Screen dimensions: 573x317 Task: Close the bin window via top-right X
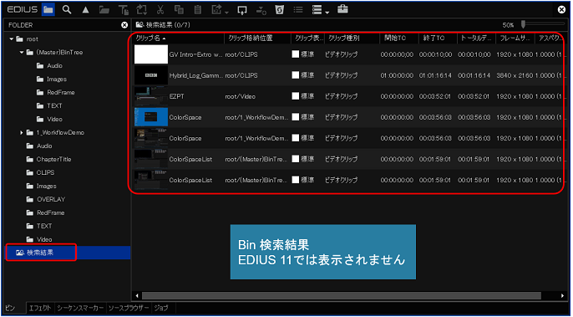(x=561, y=10)
